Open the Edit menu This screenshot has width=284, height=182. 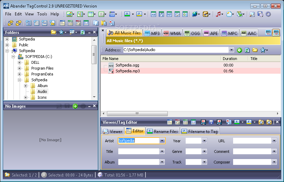(18, 14)
